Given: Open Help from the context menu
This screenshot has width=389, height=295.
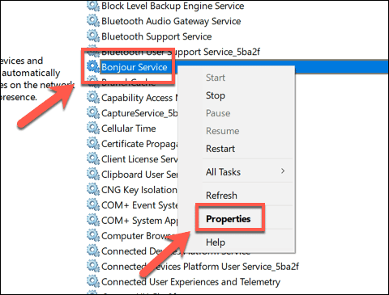Looking at the screenshot, I should (216, 242).
